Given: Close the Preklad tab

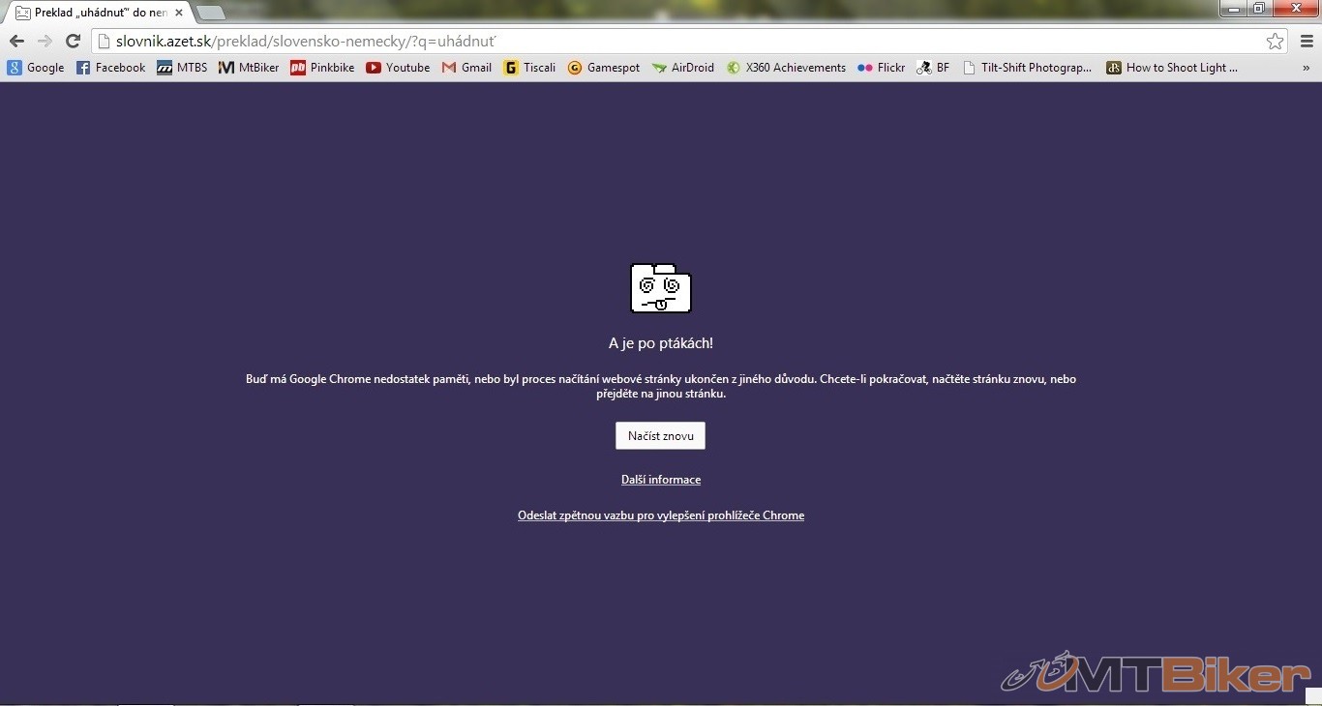Looking at the screenshot, I should [x=179, y=13].
